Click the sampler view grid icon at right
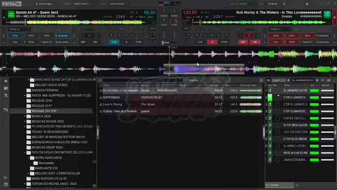 click(x=329, y=80)
